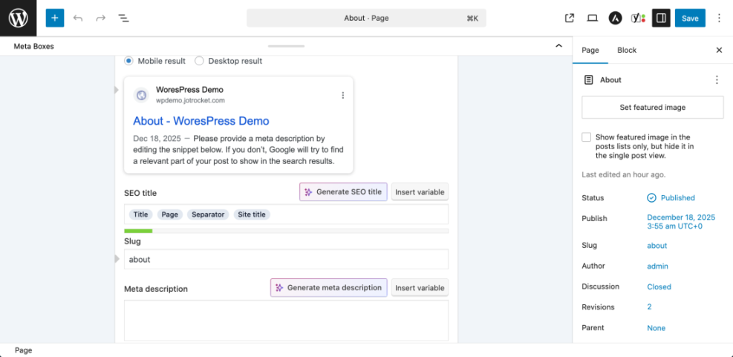Click into the Meta description text area

click(x=286, y=321)
